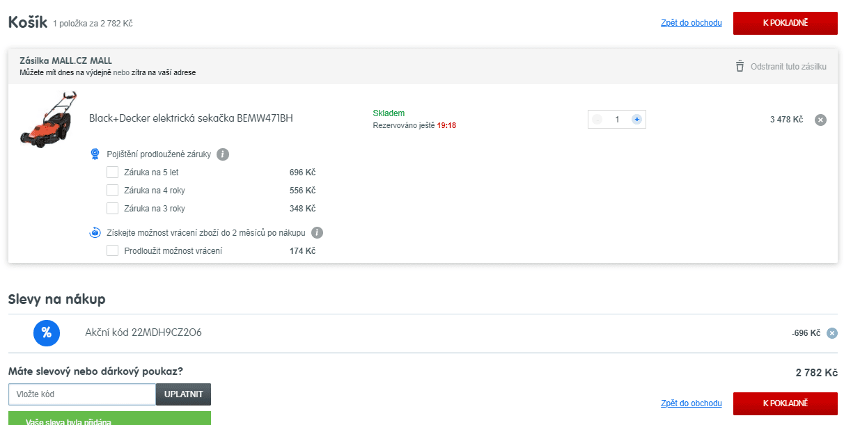Click the green Vaše sleva byla přidána notice

pos(109,417)
